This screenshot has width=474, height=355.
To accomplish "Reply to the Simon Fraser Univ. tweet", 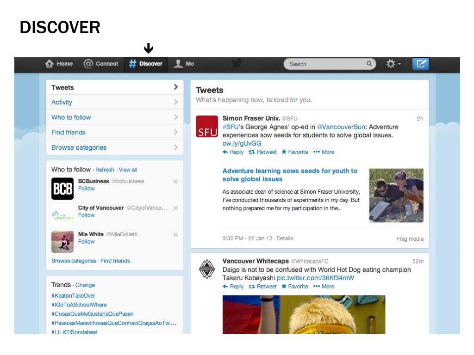I will pos(233,152).
